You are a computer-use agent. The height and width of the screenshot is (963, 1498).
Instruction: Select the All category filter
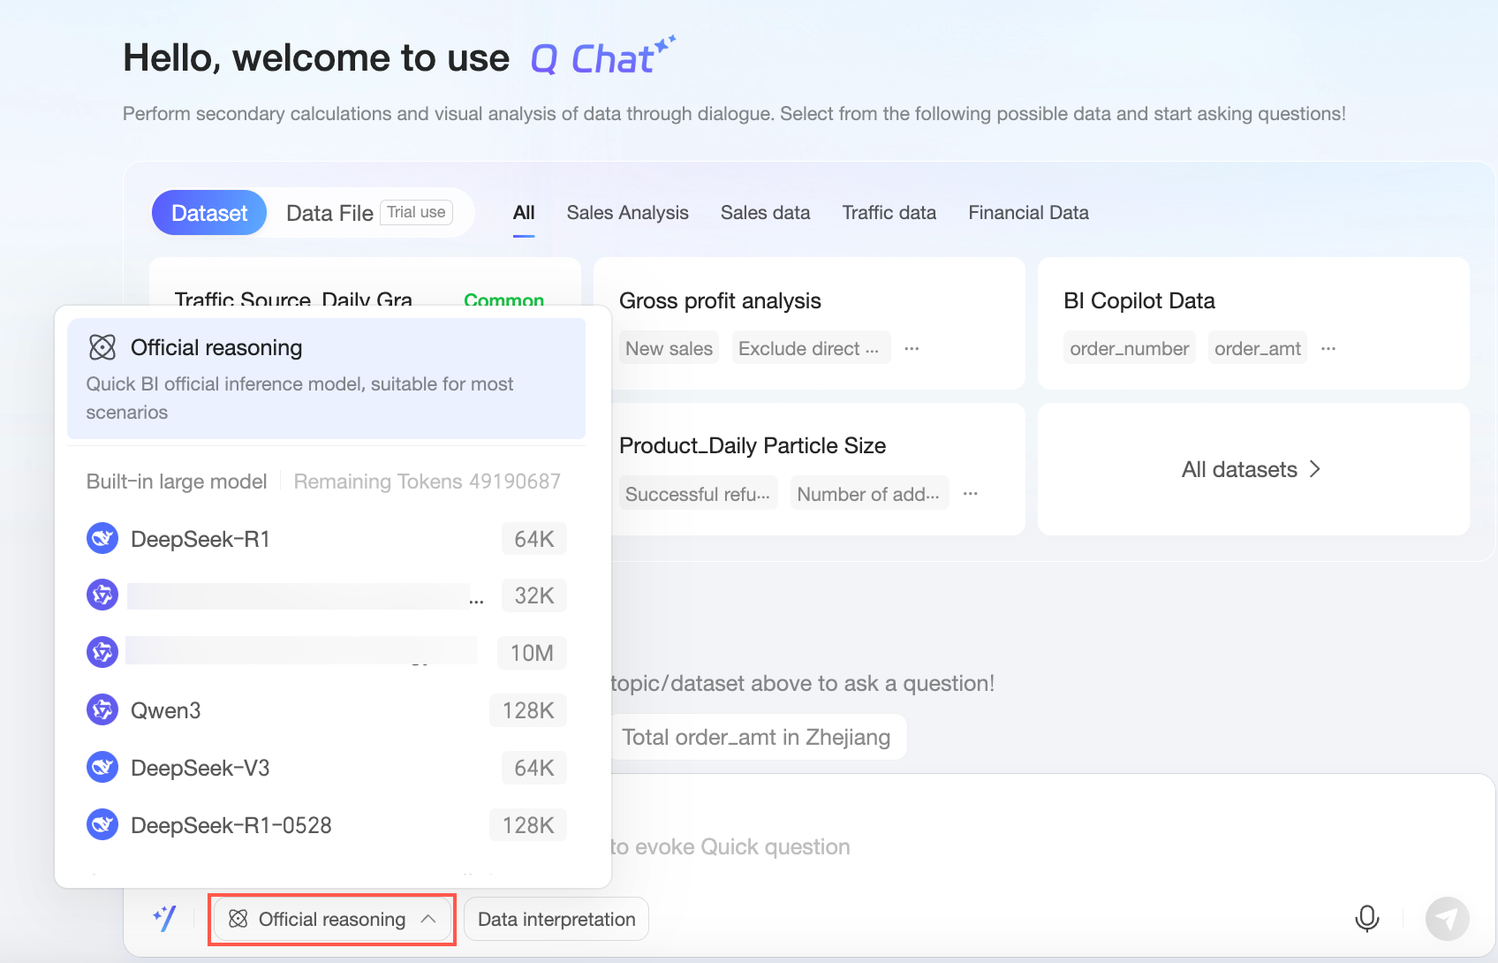click(524, 213)
